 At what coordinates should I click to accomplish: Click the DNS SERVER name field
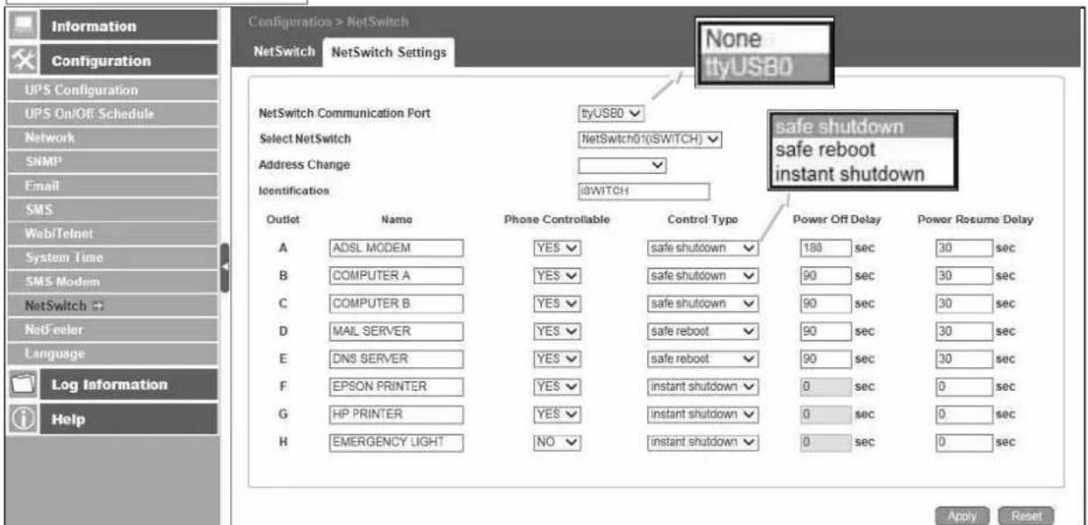tap(396, 358)
